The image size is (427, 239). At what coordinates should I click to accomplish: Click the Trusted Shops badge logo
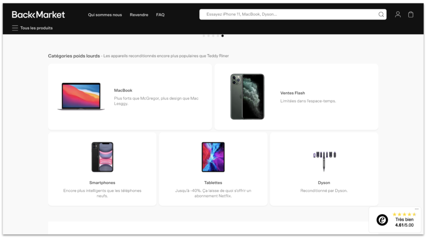point(382,220)
